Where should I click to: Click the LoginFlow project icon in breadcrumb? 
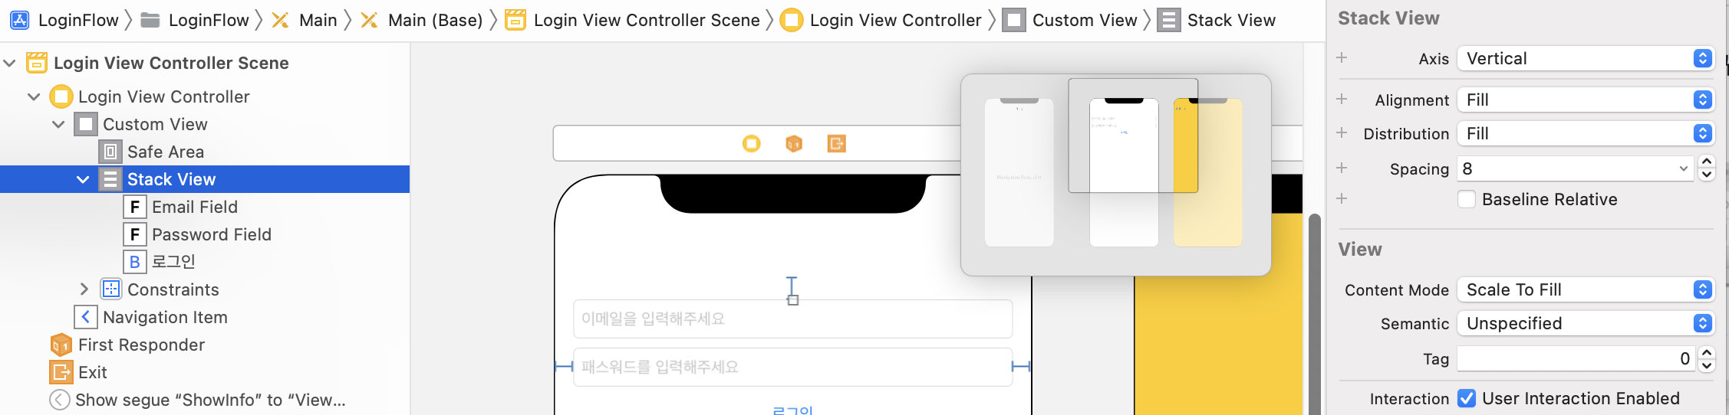point(20,20)
